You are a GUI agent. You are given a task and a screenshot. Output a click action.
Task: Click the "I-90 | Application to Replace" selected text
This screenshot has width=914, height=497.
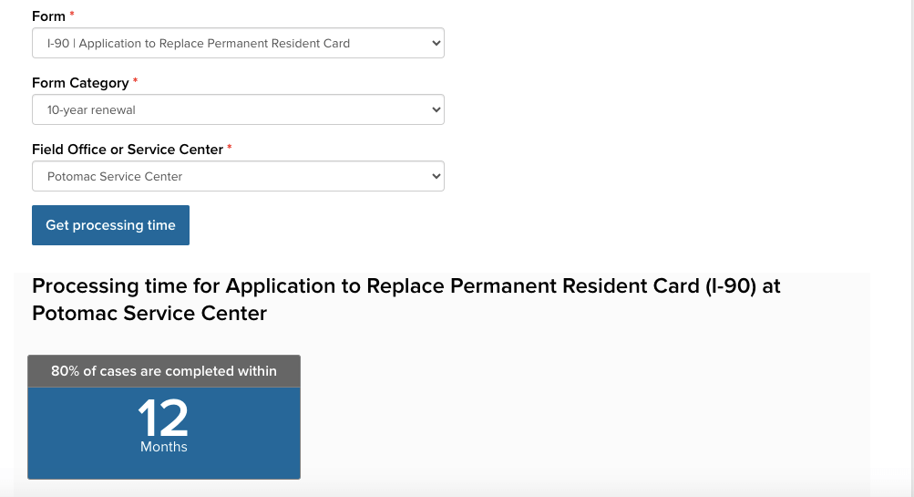[x=198, y=43]
